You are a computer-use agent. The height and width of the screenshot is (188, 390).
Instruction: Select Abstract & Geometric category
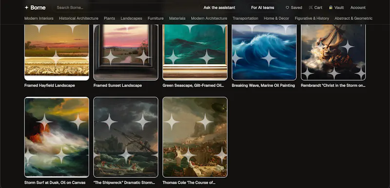(x=353, y=18)
